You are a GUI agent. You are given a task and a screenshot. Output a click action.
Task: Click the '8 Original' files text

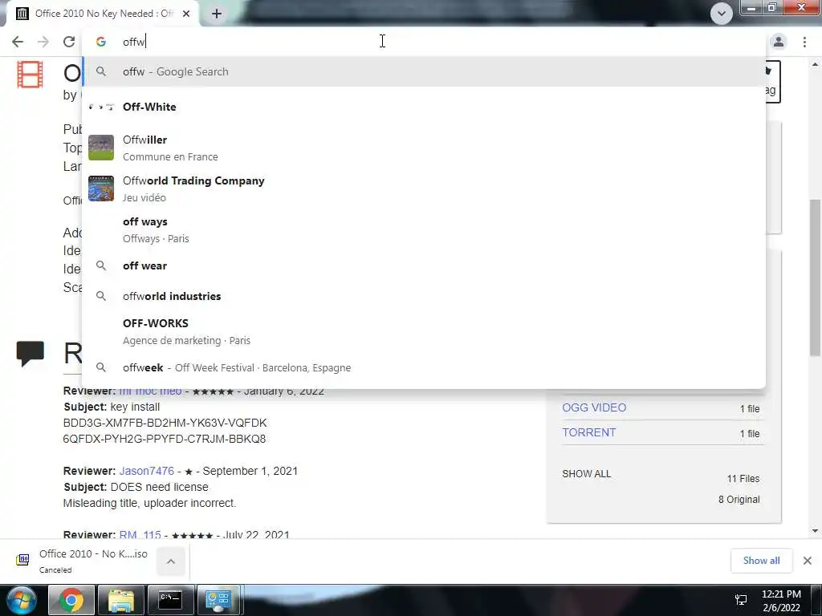coord(739,500)
